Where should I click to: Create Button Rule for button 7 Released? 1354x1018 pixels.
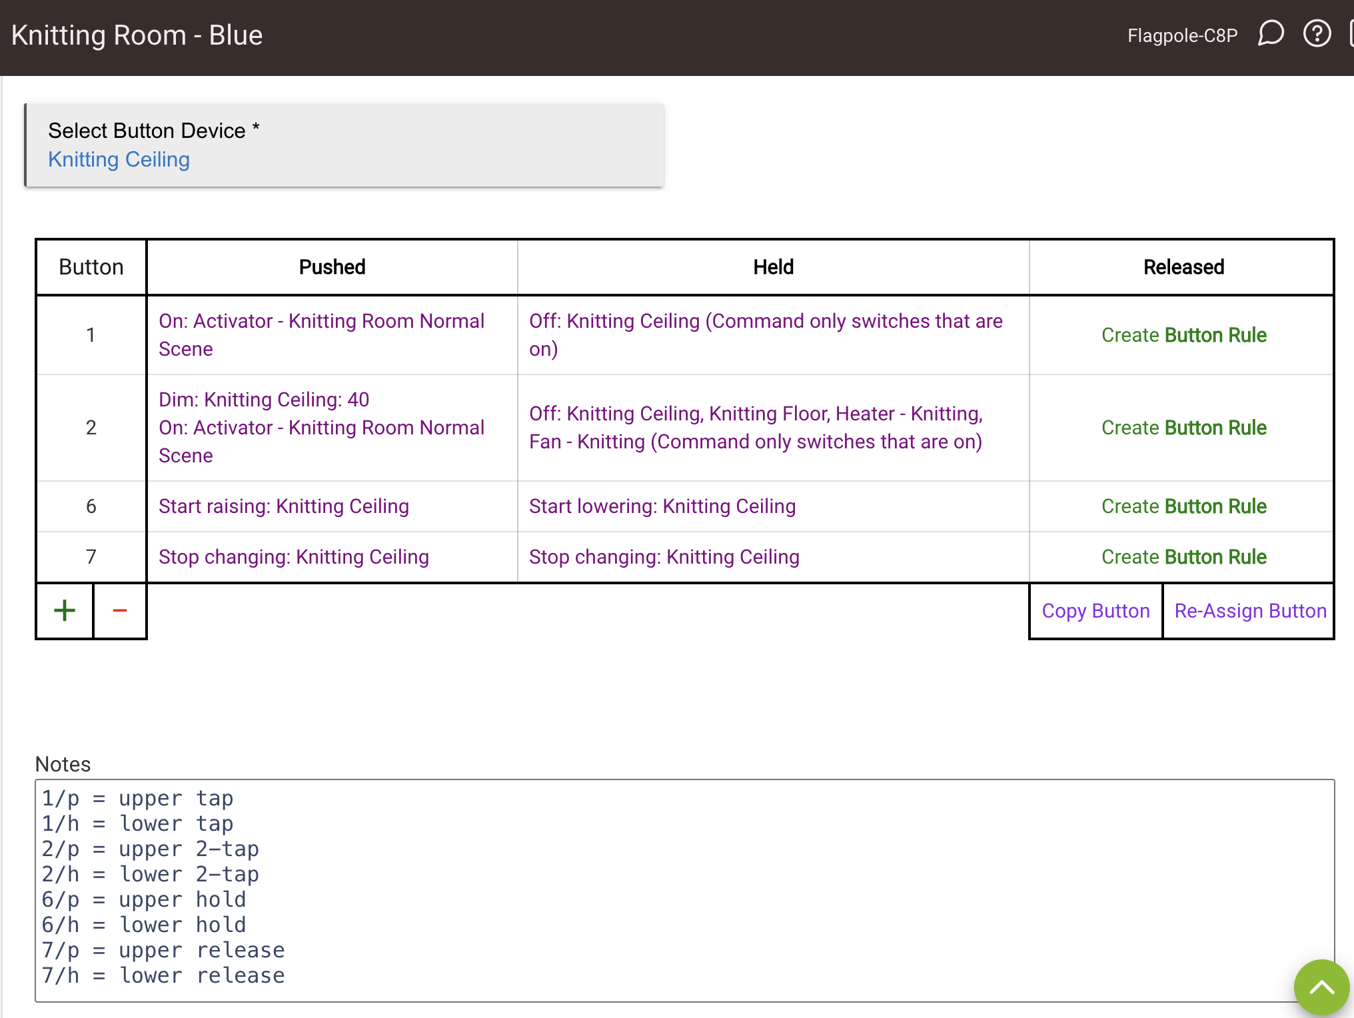coord(1183,557)
